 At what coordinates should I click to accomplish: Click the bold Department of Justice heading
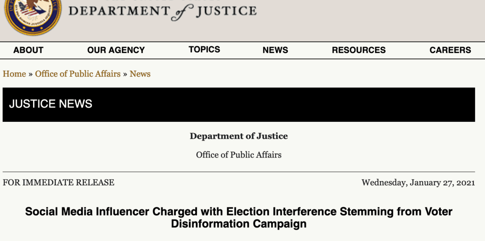pos(239,136)
